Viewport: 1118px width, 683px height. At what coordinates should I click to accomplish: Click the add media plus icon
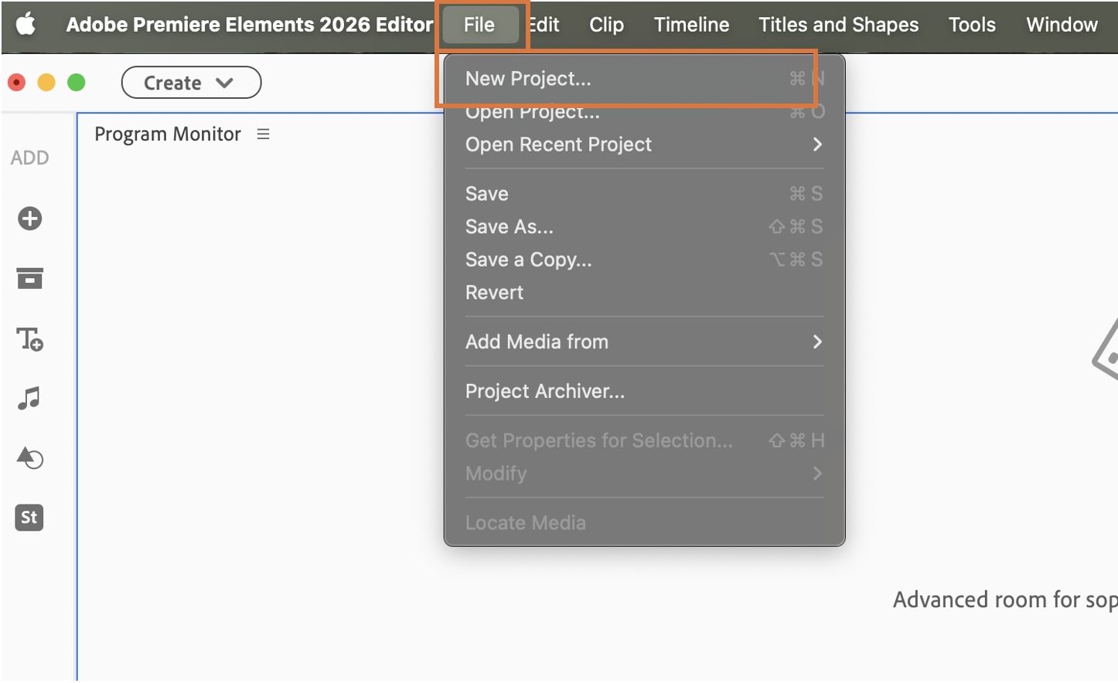point(30,219)
